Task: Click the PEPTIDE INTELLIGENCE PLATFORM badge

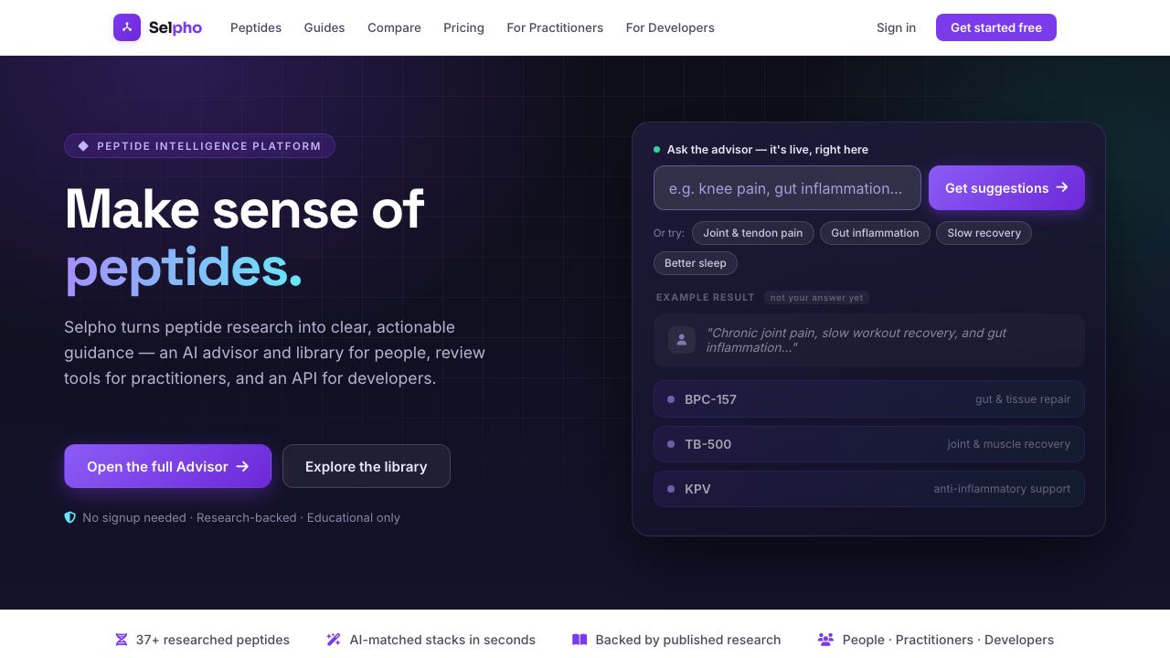Action: (x=199, y=146)
